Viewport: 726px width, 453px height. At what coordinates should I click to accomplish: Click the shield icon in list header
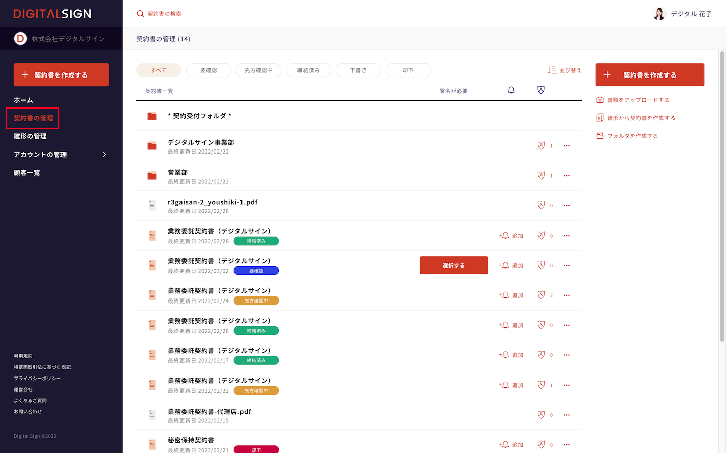click(x=541, y=90)
